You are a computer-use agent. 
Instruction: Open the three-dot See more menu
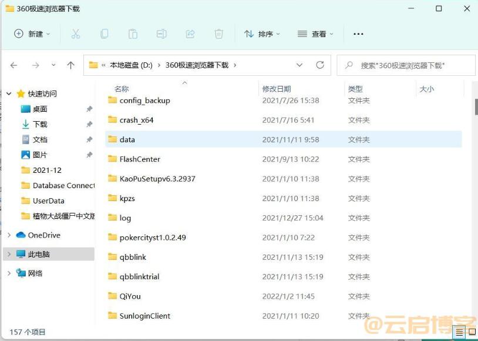[x=358, y=34]
